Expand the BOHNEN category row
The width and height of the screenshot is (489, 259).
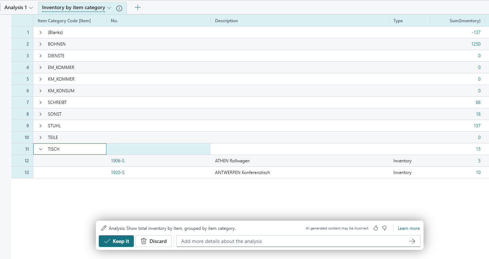(x=41, y=44)
